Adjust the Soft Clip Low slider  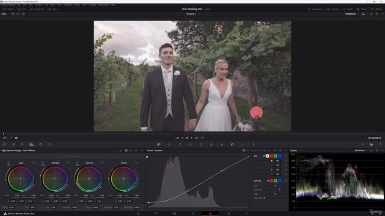pyautogui.click(x=276, y=185)
